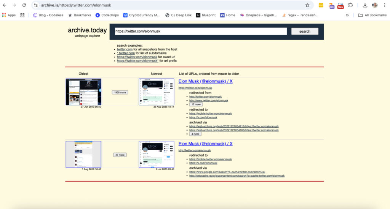Expand the 1938 more snapshots button
The height and width of the screenshot is (209, 390).
pyautogui.click(x=120, y=92)
